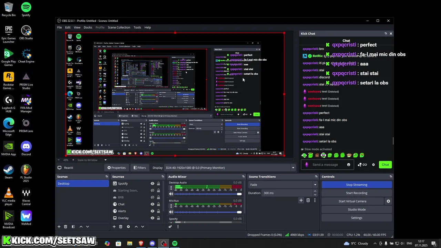Image resolution: width=441 pixels, height=248 pixels.
Task: Open transition properties three-dot menu
Action: click(x=315, y=200)
